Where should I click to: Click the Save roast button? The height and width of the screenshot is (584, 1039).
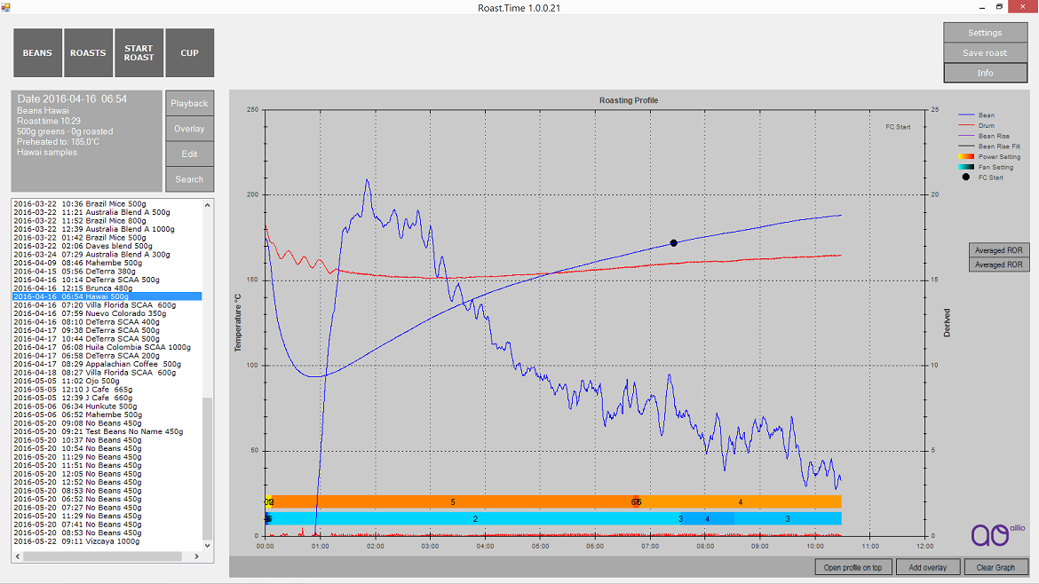(x=985, y=53)
